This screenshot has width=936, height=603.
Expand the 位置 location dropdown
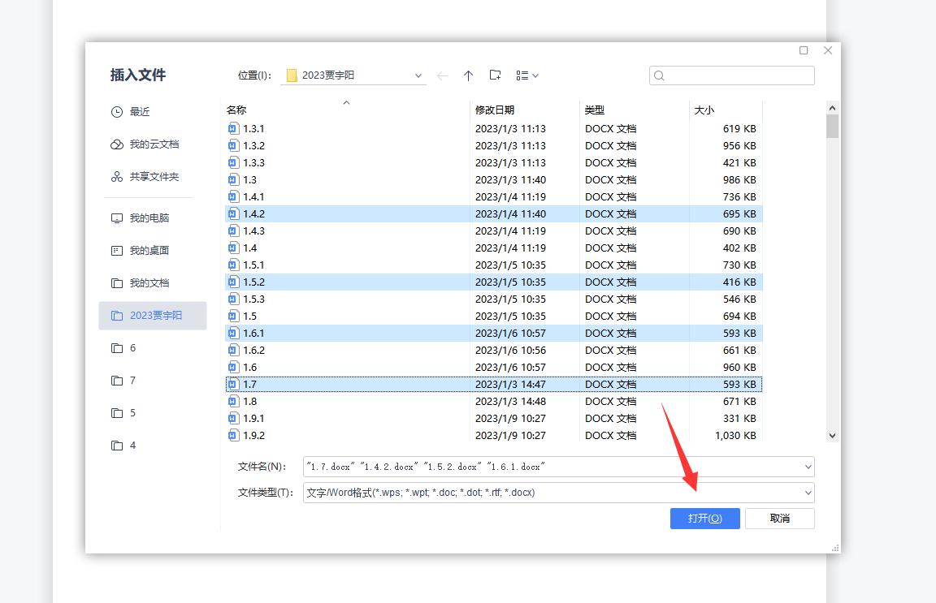(x=418, y=75)
